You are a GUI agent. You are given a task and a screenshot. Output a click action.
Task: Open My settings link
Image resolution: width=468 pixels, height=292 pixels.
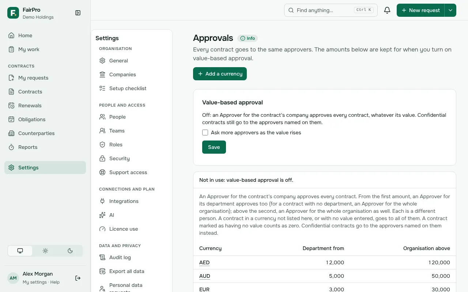coord(35,282)
